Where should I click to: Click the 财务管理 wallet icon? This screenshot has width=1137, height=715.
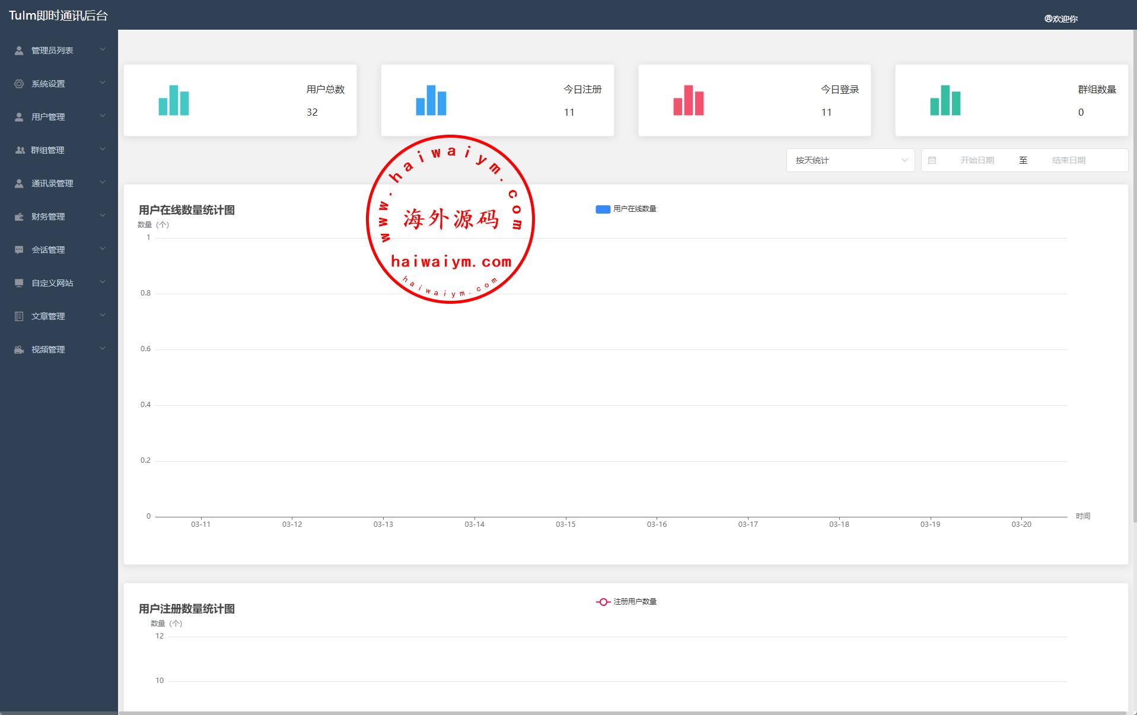coord(19,217)
